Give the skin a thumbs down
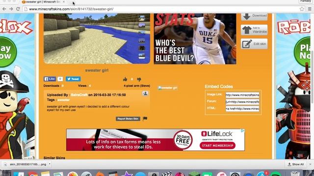Viewport: 314px width, 176px height. pos(139,79)
